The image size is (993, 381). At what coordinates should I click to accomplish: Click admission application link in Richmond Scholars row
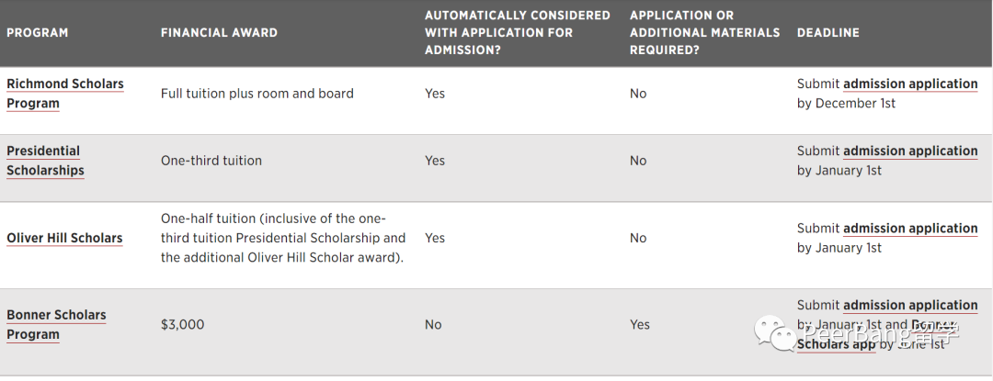[910, 84]
